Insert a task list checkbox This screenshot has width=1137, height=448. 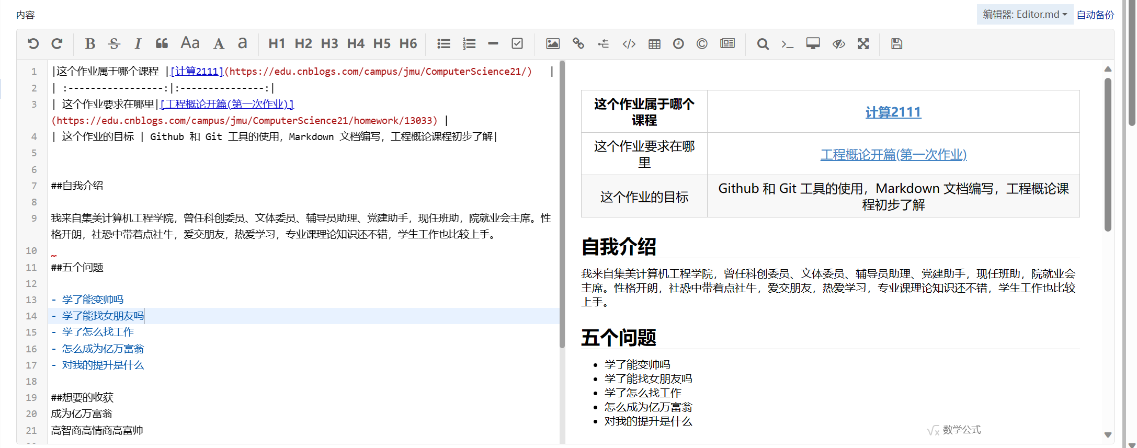pos(517,44)
